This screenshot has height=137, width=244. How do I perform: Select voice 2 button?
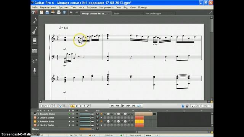(77, 106)
